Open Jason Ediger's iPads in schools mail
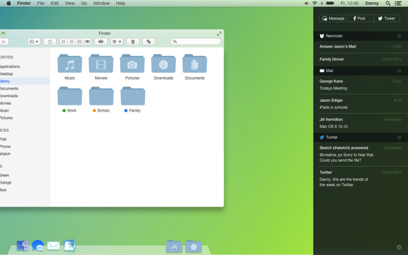 click(360, 104)
